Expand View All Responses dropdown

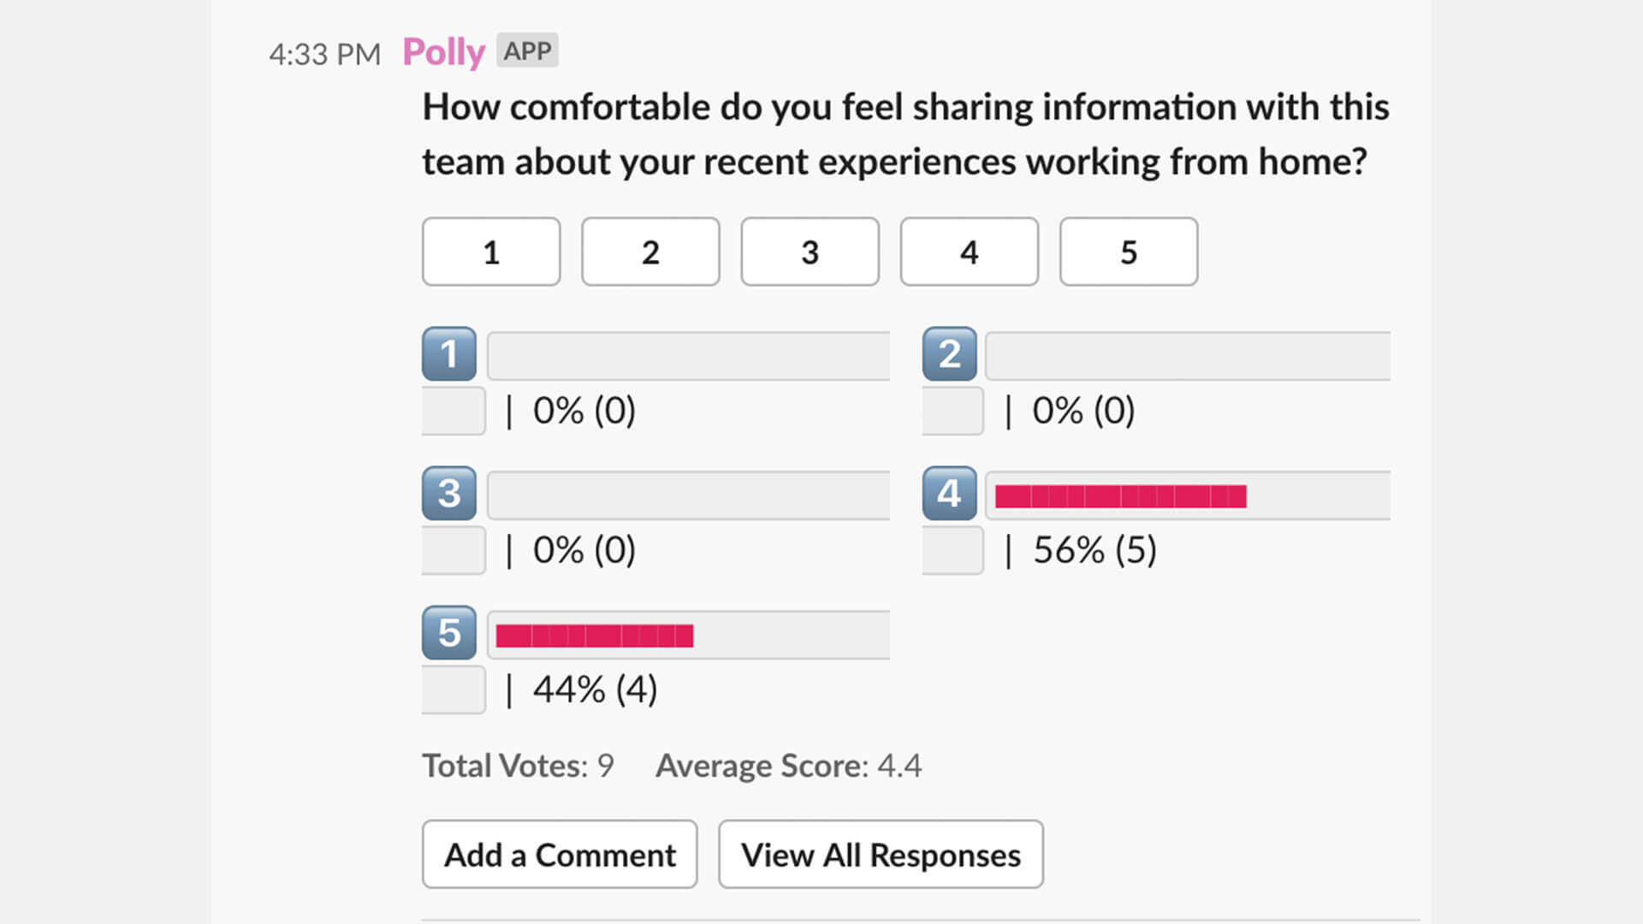tap(881, 856)
